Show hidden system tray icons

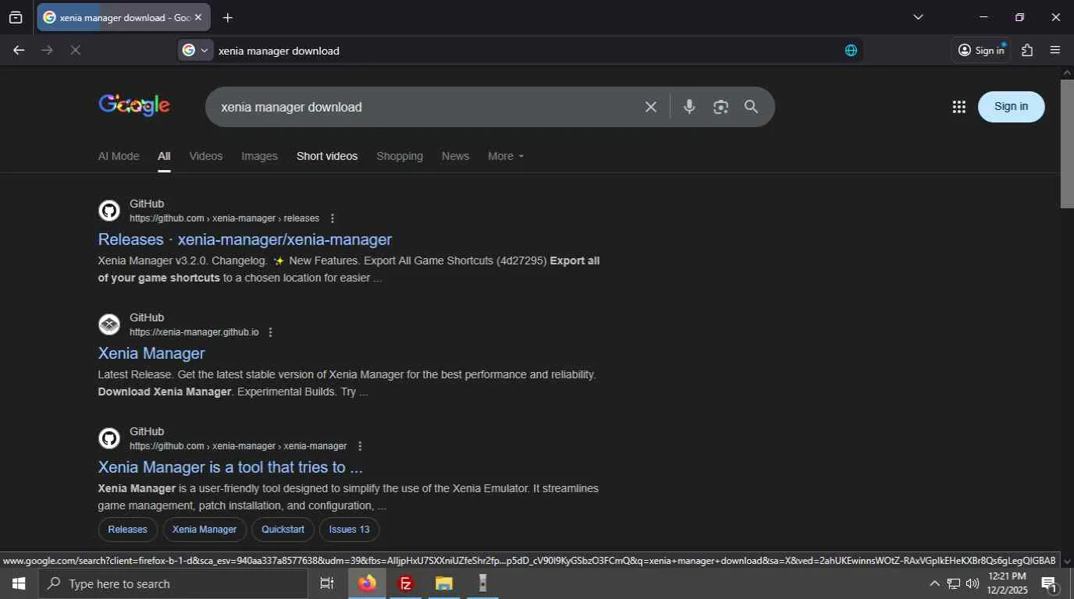click(934, 583)
